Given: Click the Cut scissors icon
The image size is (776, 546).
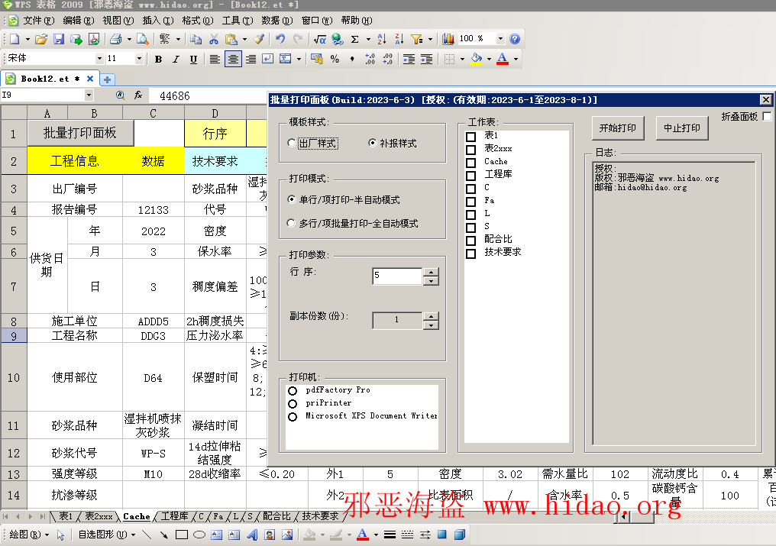Looking at the screenshot, I should pos(214,39).
